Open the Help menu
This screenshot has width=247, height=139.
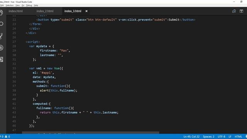36,5
